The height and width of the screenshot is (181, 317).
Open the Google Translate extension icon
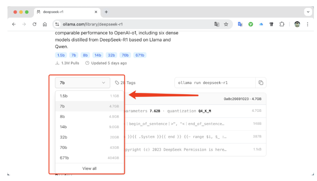pos(240,24)
